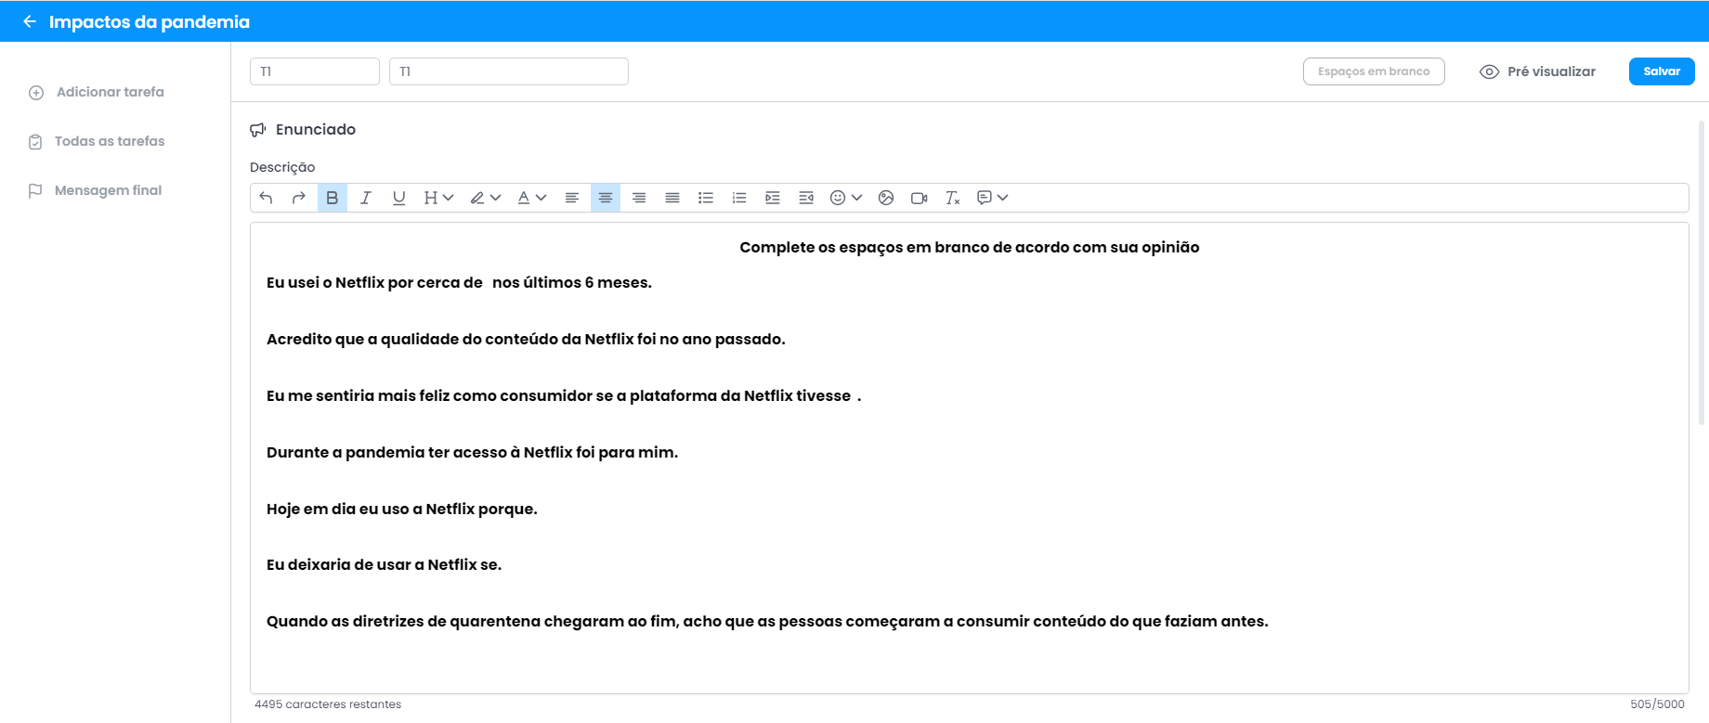Click the line 'Eu usei o Netflix por cerca de'
The image size is (1709, 723).
click(x=459, y=282)
